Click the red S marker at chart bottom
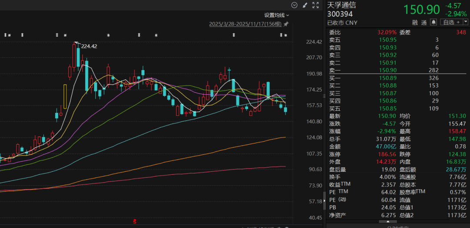Image resolution: width=470 pixels, height=228 pixels. tap(135, 222)
